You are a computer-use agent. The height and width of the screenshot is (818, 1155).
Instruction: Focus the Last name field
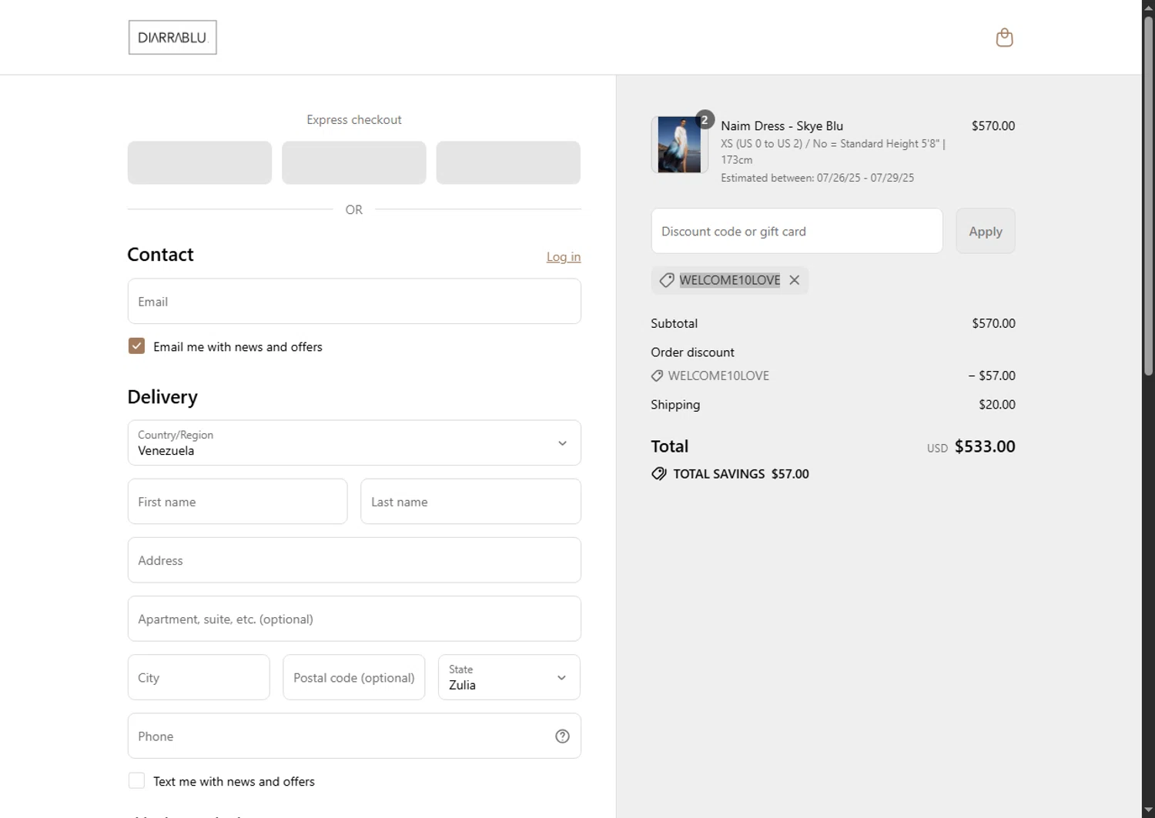pyautogui.click(x=470, y=502)
